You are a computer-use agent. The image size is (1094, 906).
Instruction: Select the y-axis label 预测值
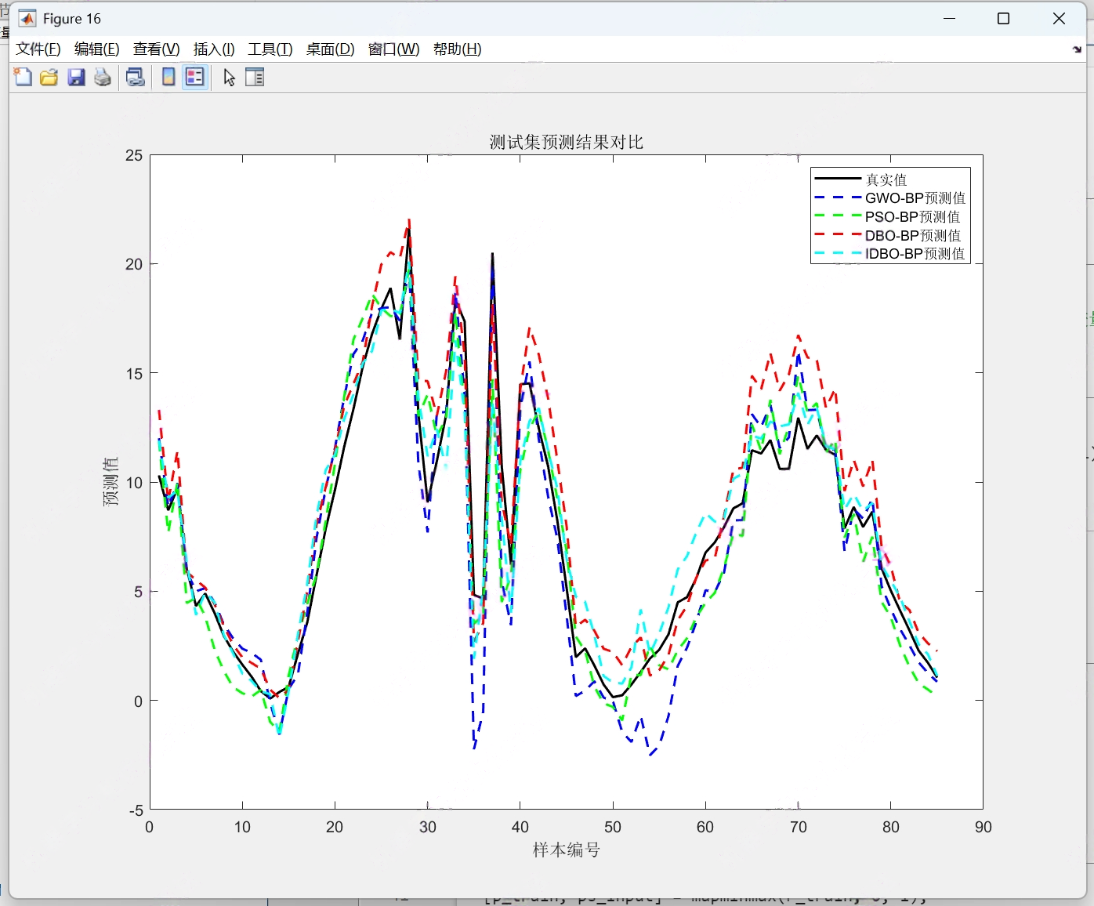tap(110, 481)
